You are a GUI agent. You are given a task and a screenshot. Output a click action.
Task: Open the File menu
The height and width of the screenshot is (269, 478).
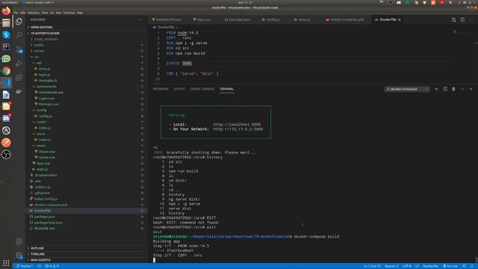(x=16, y=13)
